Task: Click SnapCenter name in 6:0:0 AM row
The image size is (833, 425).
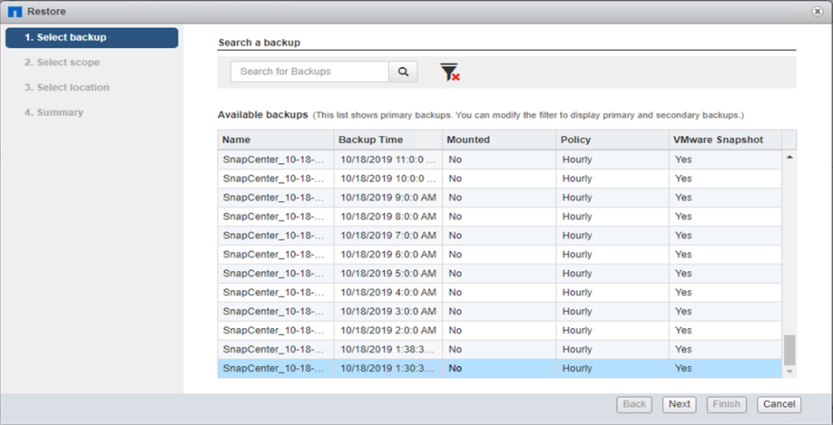Action: tap(274, 255)
